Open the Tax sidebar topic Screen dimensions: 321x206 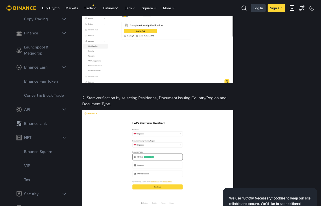27,180
